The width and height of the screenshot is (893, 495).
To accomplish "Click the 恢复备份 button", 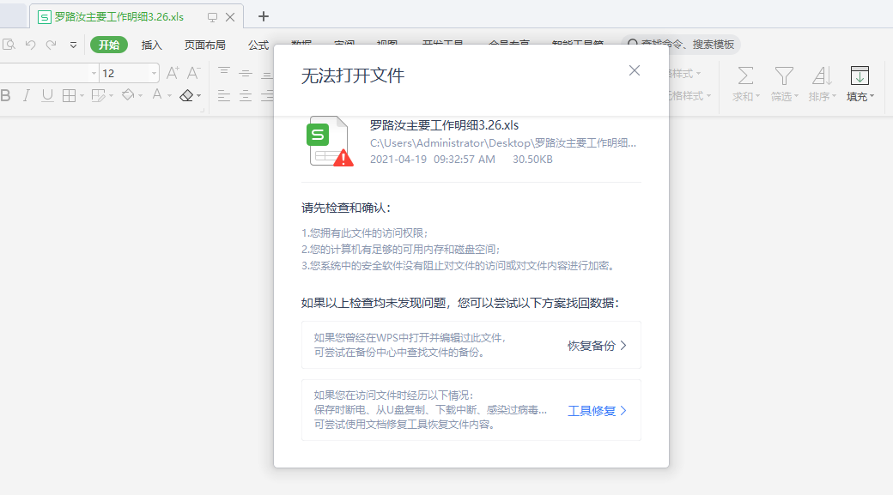I will pos(597,346).
